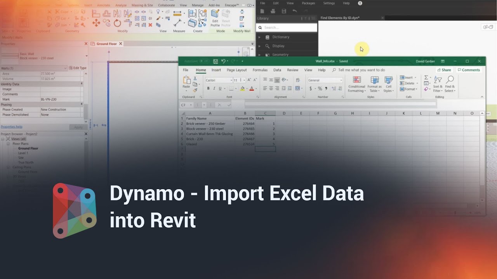Toggle the AutoSave switch in Excel

(x=205, y=61)
